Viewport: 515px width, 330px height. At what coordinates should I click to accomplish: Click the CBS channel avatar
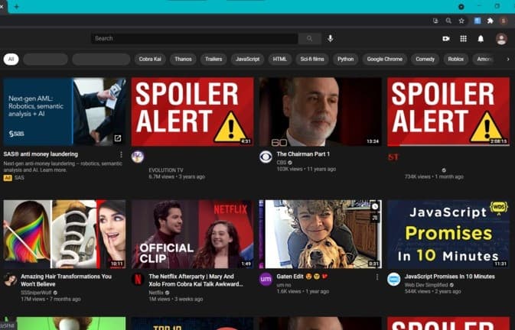[x=266, y=157]
